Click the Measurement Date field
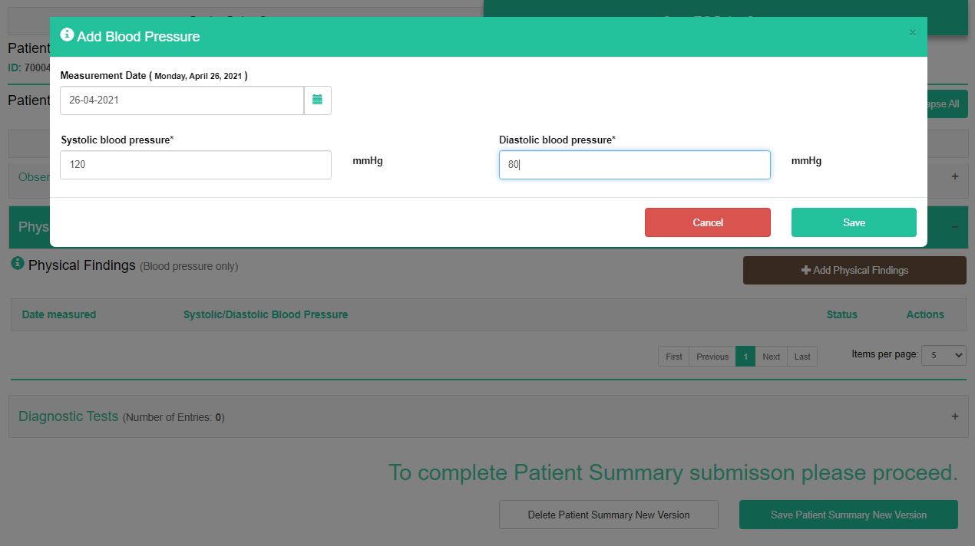 click(182, 100)
